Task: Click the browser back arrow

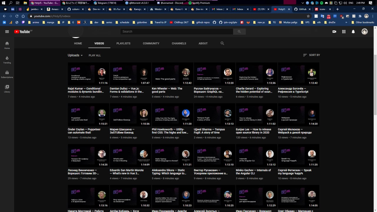Action: [x=4, y=16]
